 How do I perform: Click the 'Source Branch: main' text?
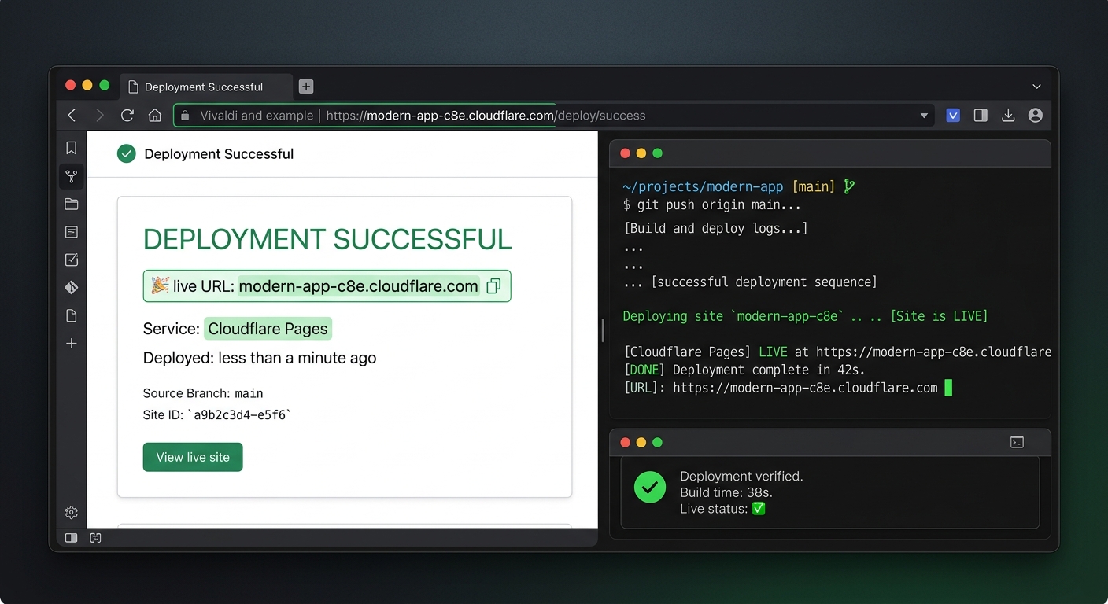[x=203, y=393]
